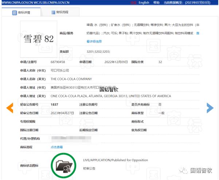Click the trademark type value 一般

pyautogui.click(x=161, y=113)
